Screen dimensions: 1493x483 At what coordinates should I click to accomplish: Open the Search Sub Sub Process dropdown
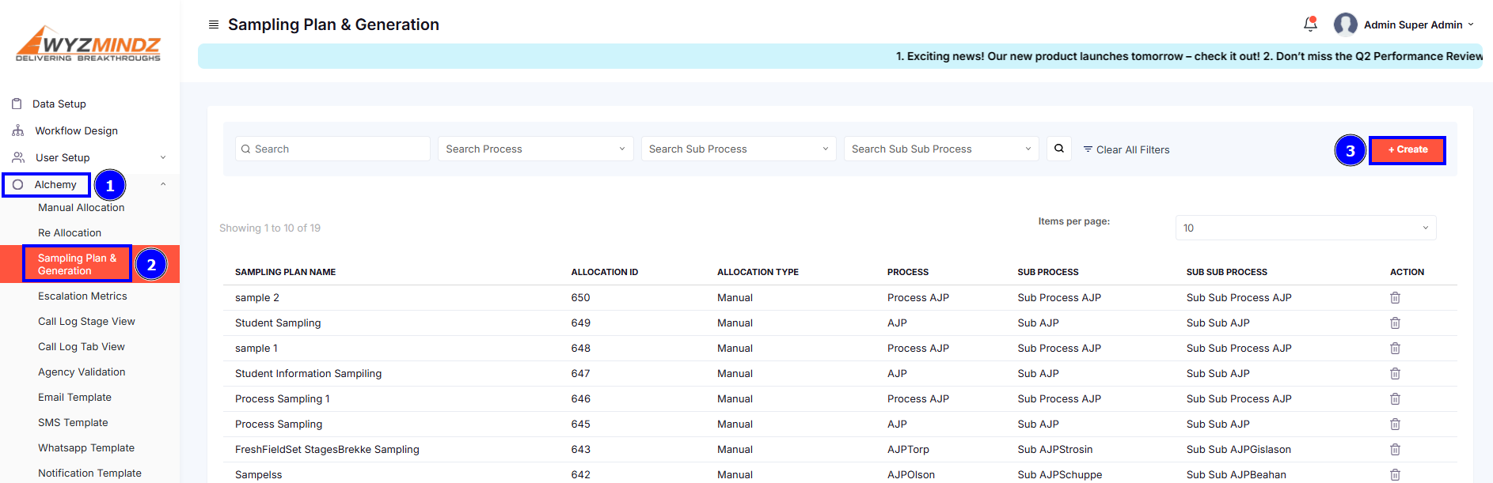(x=941, y=149)
